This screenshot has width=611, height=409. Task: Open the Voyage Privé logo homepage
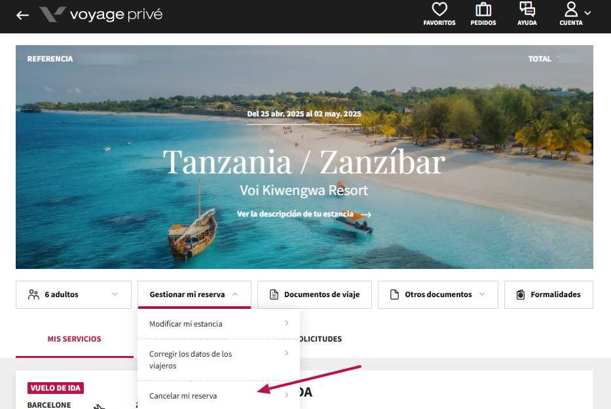(101, 15)
